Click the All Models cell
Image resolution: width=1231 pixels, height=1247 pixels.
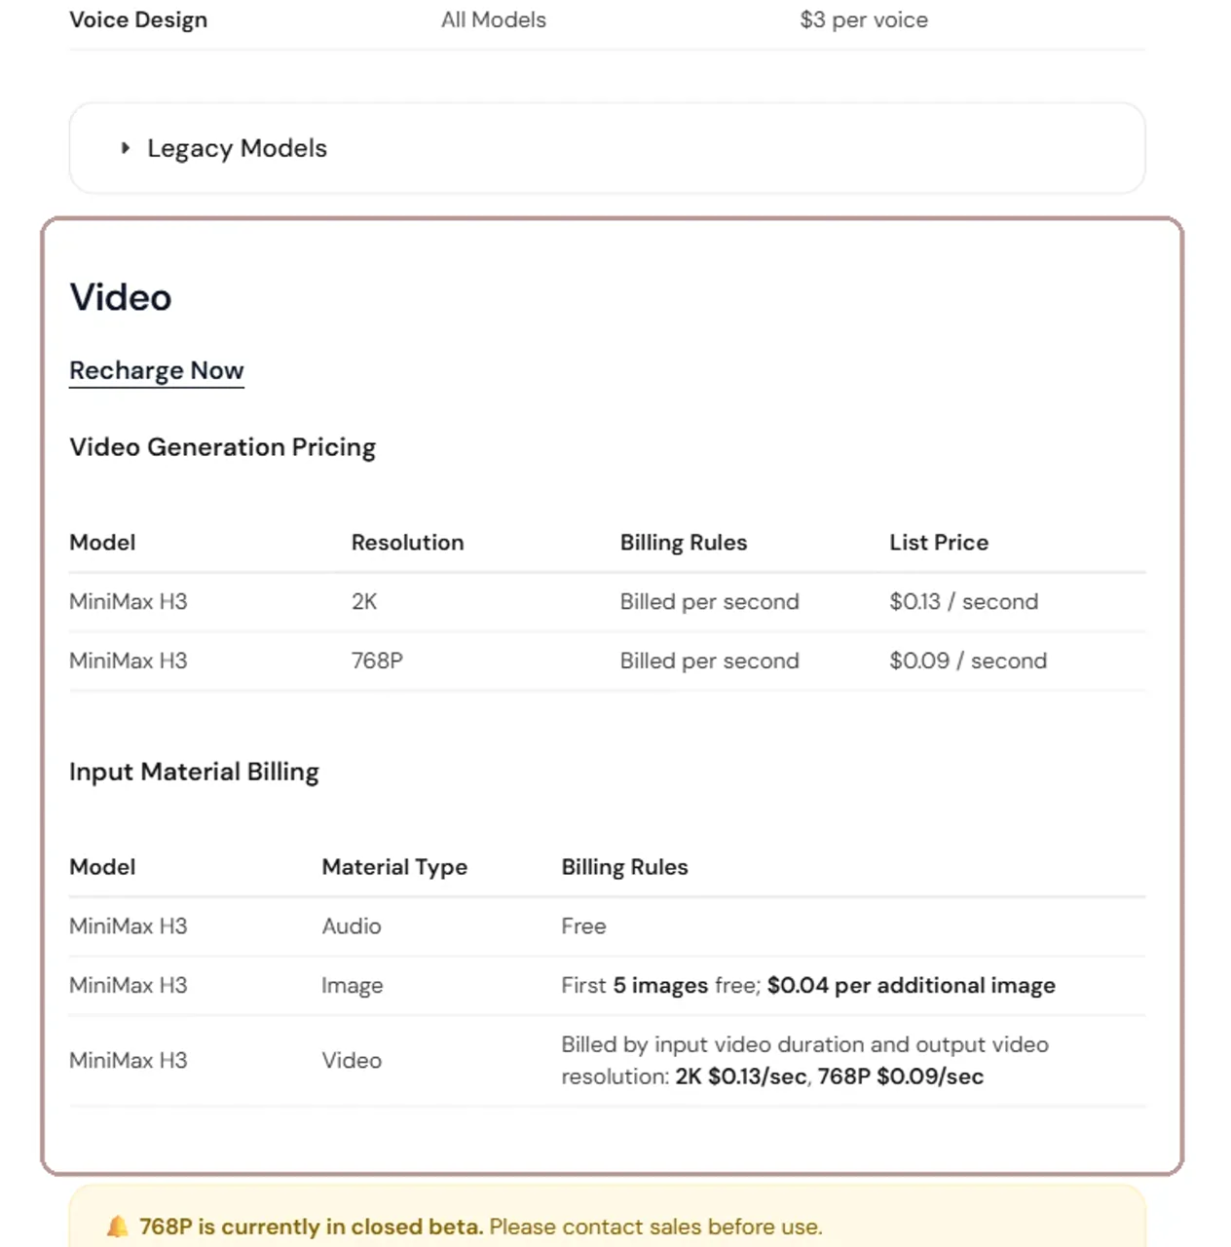point(494,19)
